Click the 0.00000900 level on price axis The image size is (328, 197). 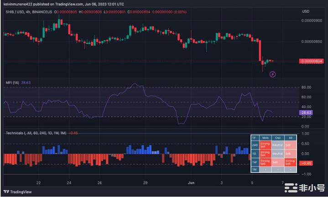(x=313, y=21)
